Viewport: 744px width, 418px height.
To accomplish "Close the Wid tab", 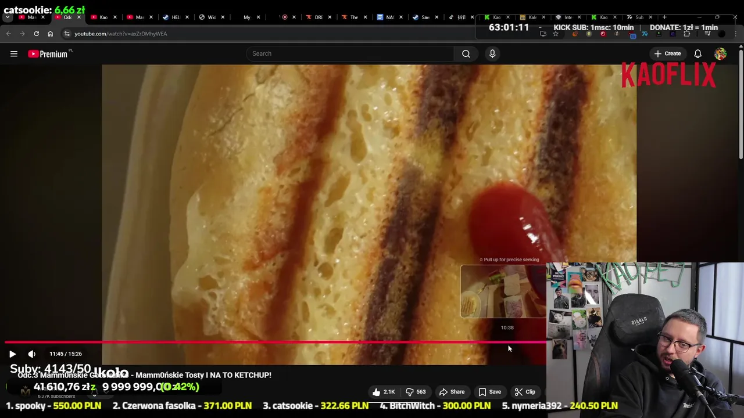I will (222, 17).
